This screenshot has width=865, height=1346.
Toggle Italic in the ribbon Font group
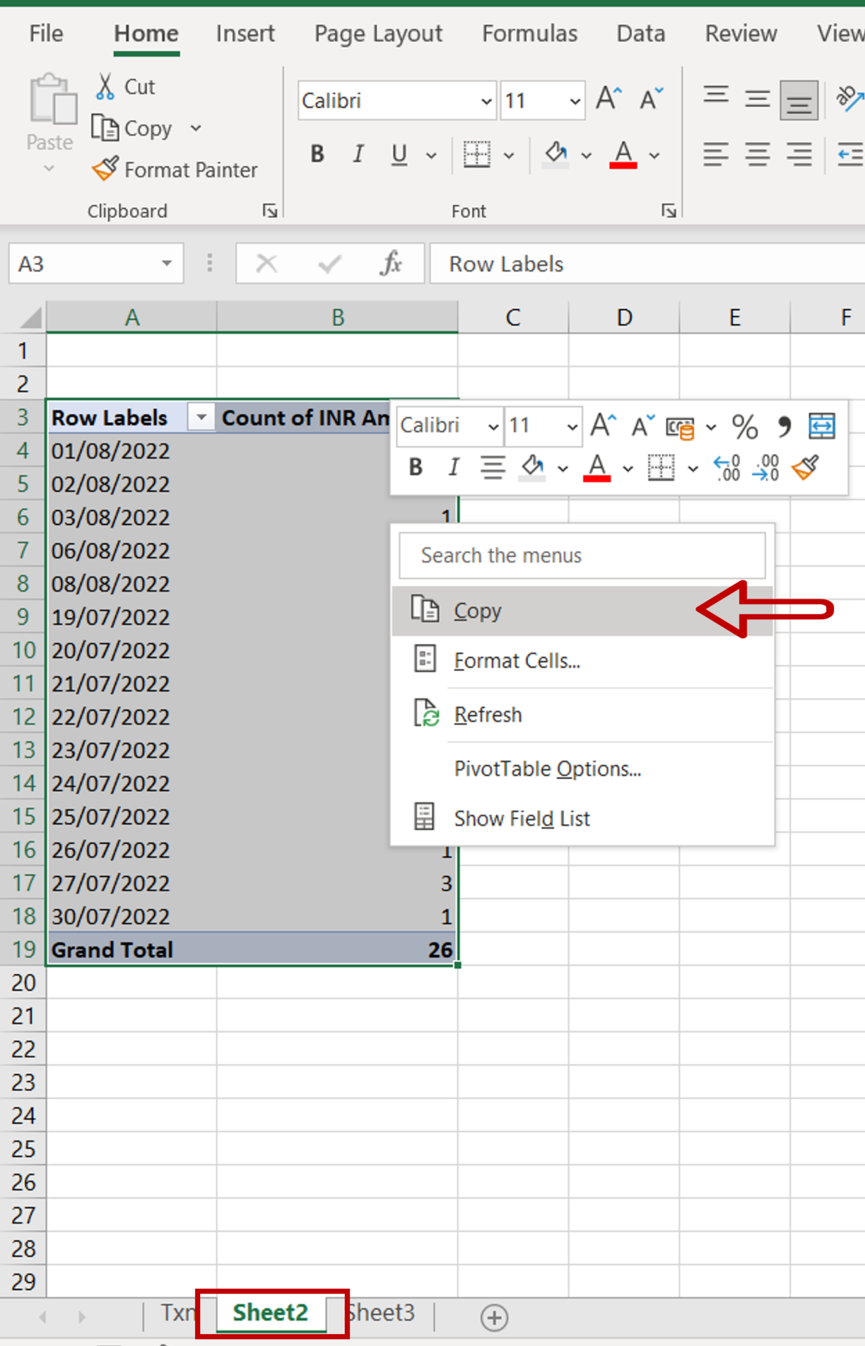tap(358, 154)
